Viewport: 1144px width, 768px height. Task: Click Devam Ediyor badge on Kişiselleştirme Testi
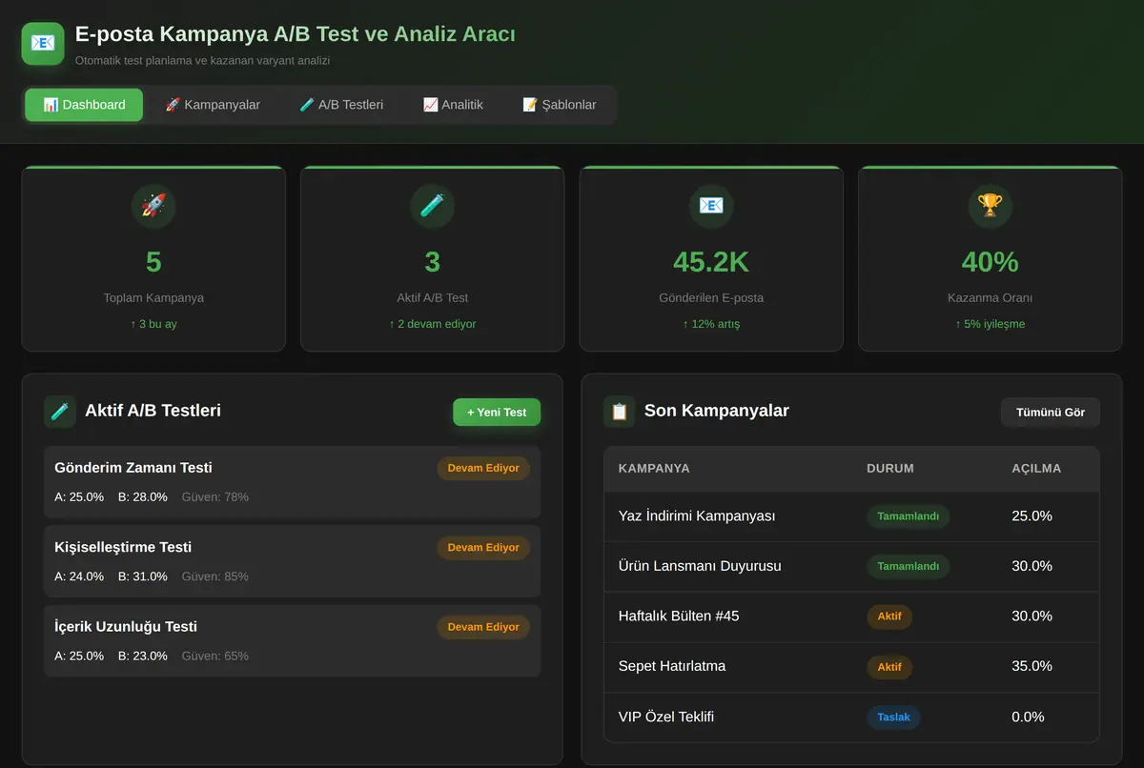[483, 548]
